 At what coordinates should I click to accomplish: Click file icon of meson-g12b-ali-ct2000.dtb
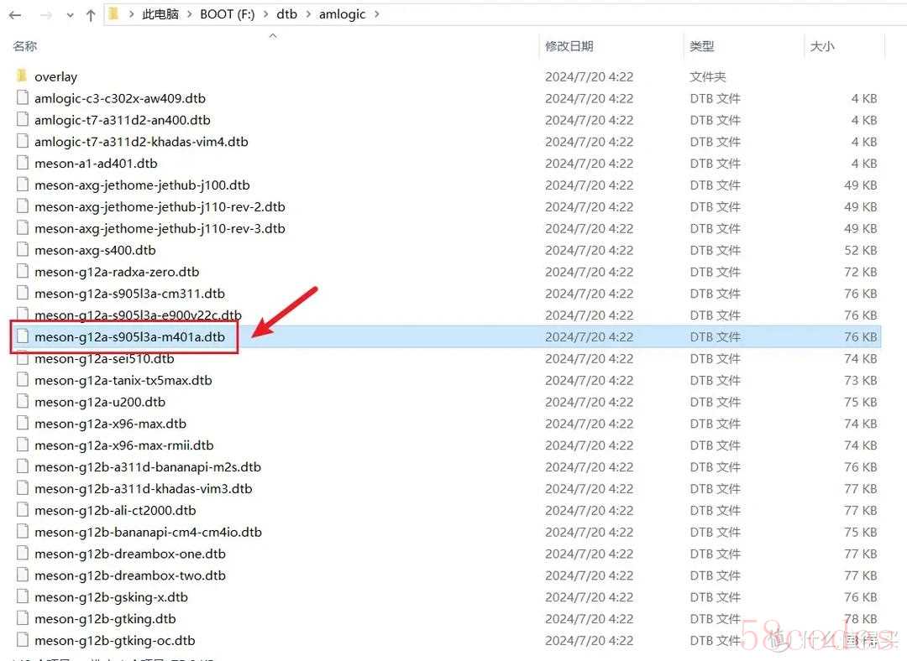tap(22, 510)
